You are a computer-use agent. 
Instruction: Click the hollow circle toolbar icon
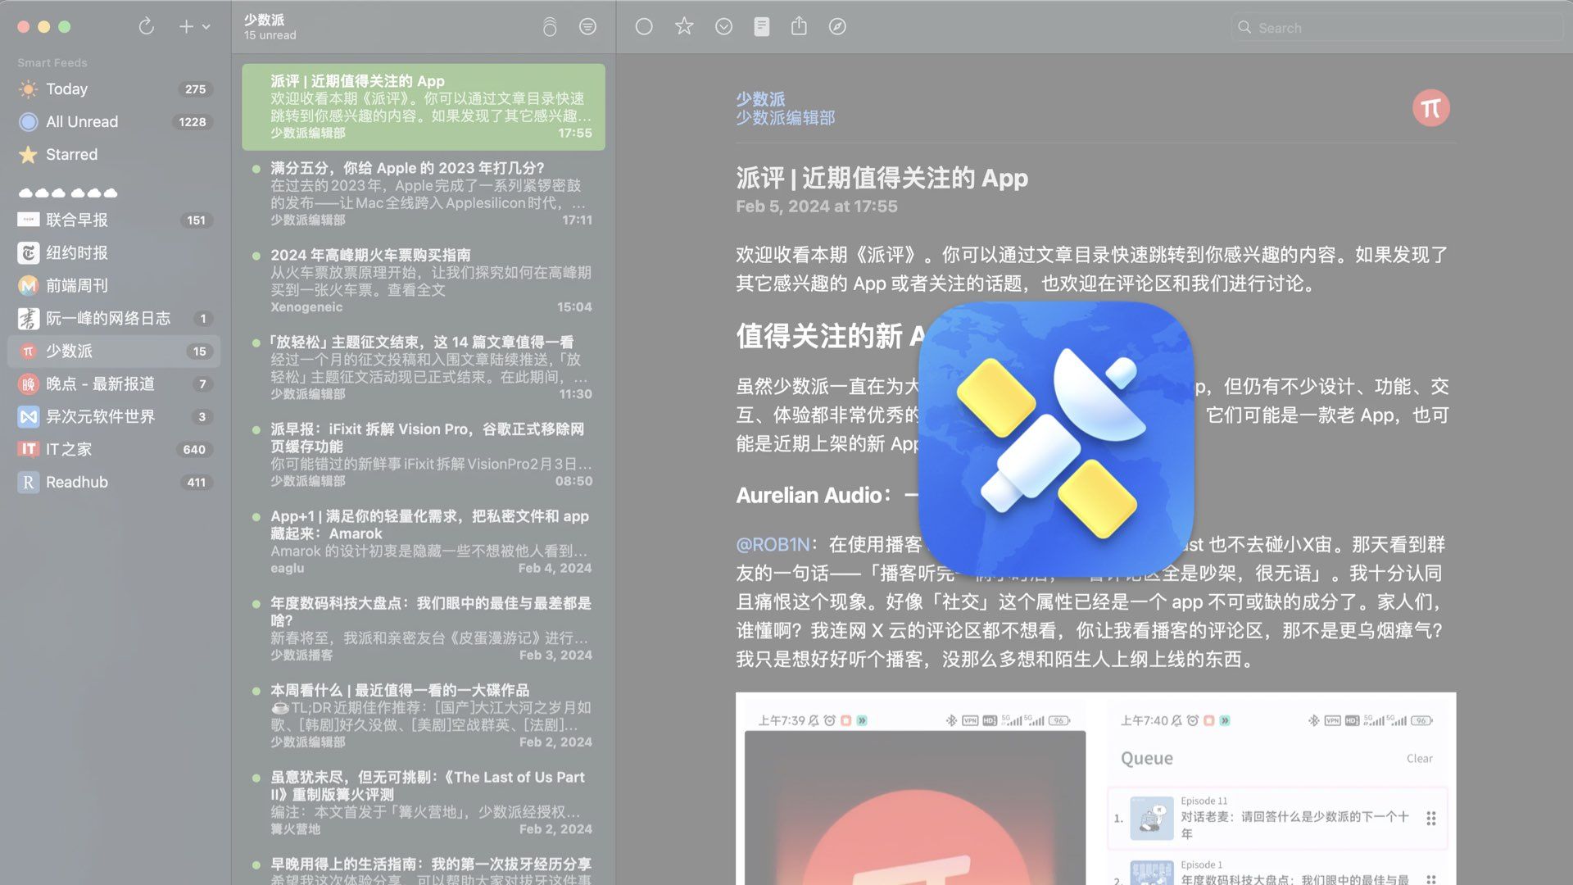(x=644, y=27)
